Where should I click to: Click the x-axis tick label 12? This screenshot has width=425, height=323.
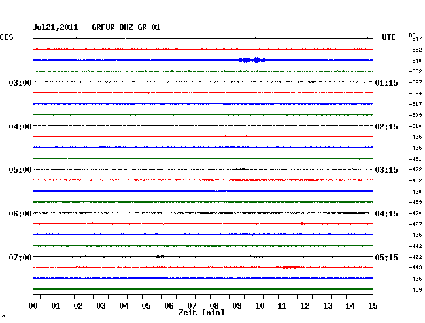pos(305,306)
